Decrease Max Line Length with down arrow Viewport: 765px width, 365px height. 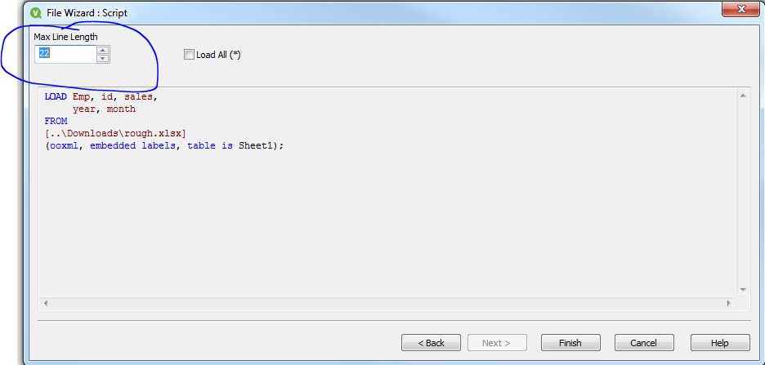point(102,59)
